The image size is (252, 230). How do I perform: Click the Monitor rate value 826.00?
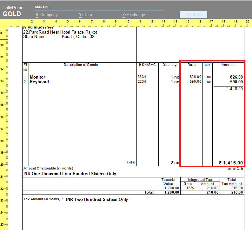point(195,77)
